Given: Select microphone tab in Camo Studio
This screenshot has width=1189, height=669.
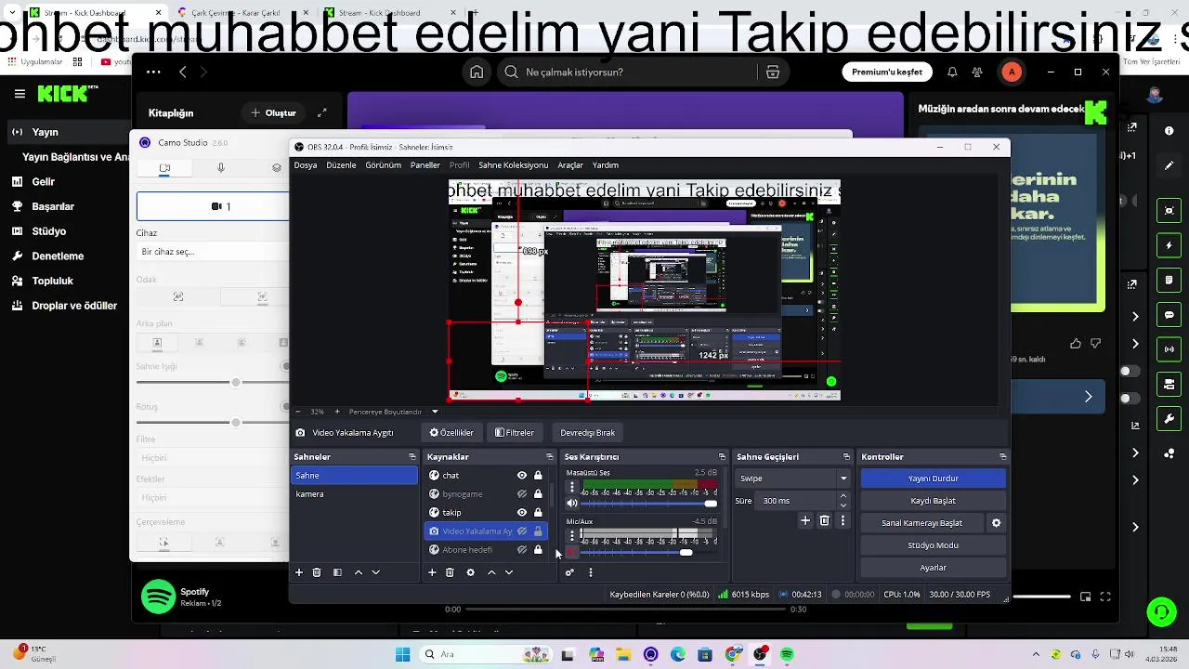Looking at the screenshot, I should pyautogui.click(x=220, y=168).
